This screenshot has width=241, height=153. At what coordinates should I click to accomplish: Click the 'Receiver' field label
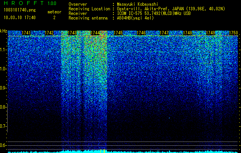click(78, 13)
